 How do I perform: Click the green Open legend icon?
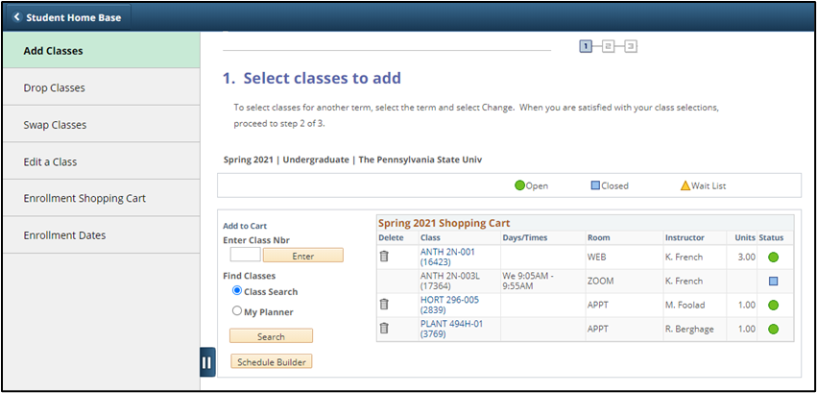point(519,185)
